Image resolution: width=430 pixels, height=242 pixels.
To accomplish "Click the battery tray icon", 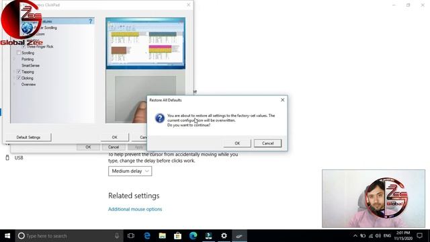I will pos(363,236).
